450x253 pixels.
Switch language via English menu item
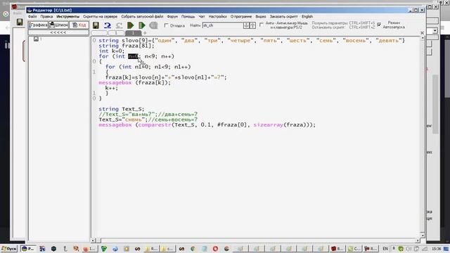coord(307,17)
